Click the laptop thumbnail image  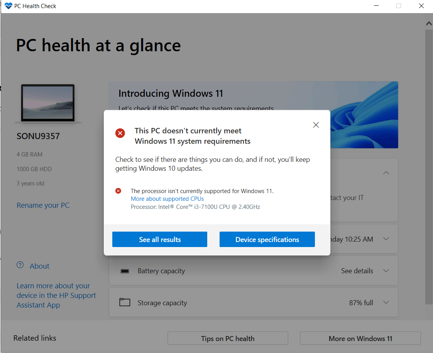pos(48,103)
